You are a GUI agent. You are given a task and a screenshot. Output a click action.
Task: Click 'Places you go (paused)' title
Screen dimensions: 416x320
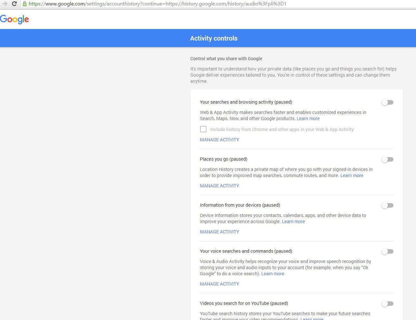(224, 159)
